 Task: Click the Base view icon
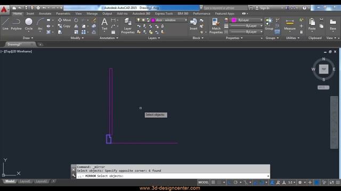pyautogui.click(x=332, y=24)
